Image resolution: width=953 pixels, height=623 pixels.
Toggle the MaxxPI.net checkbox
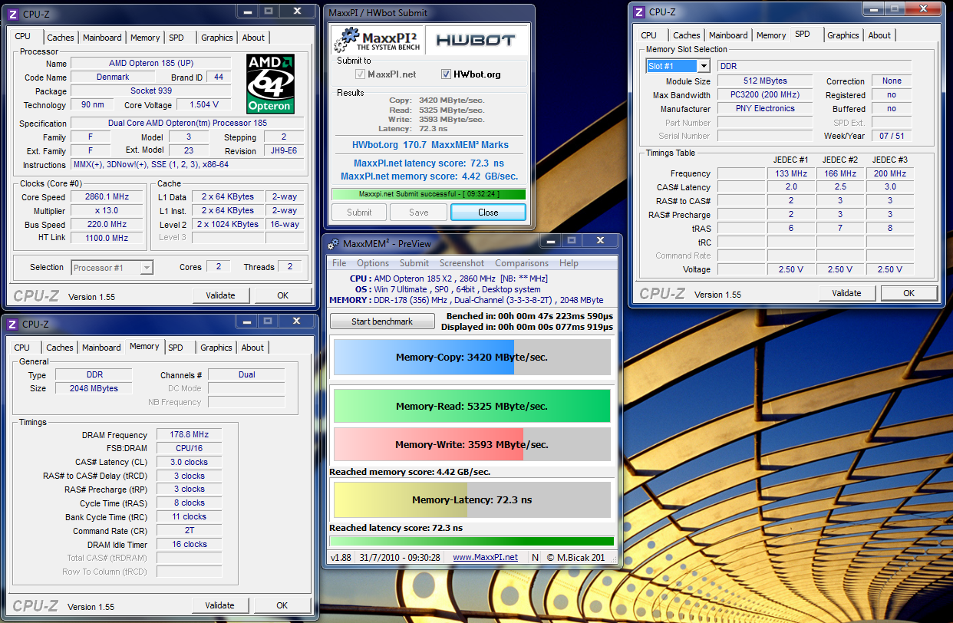[361, 74]
